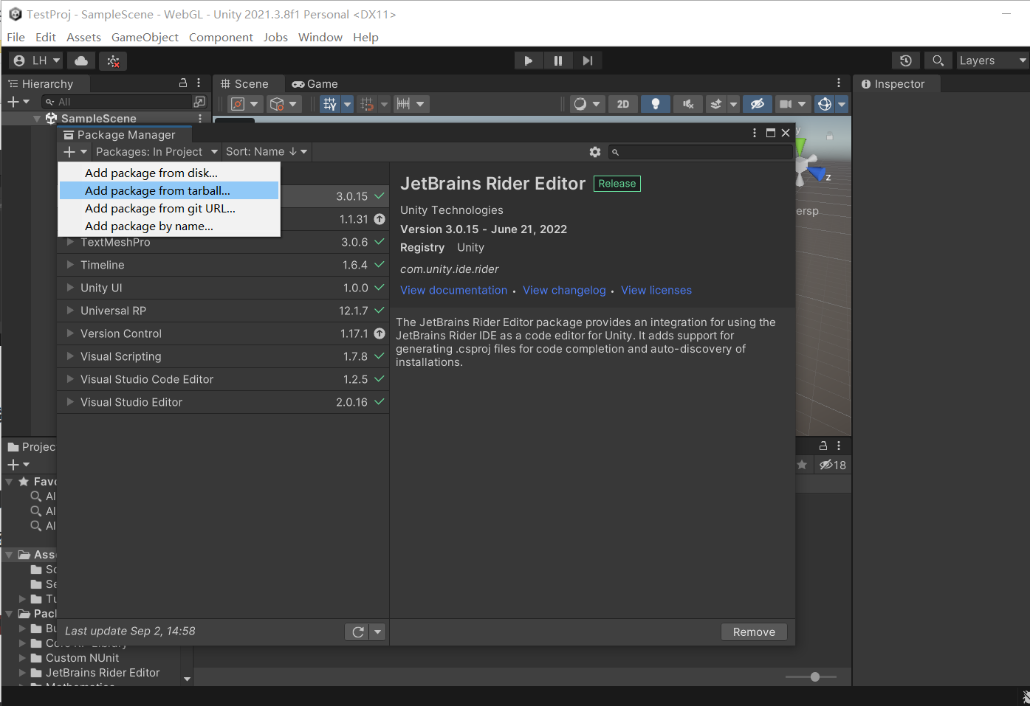Screen dimensions: 1030x706
Task: Select Add package from git URL
Action: coord(169,208)
